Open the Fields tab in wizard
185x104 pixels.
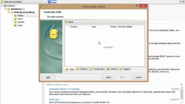click(x=70, y=69)
